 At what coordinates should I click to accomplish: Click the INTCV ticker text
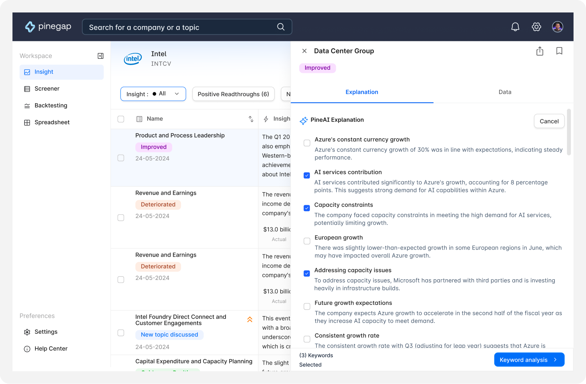click(161, 64)
